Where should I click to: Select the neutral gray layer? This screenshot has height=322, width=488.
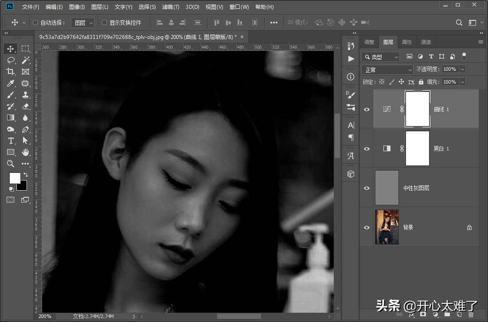(x=416, y=188)
